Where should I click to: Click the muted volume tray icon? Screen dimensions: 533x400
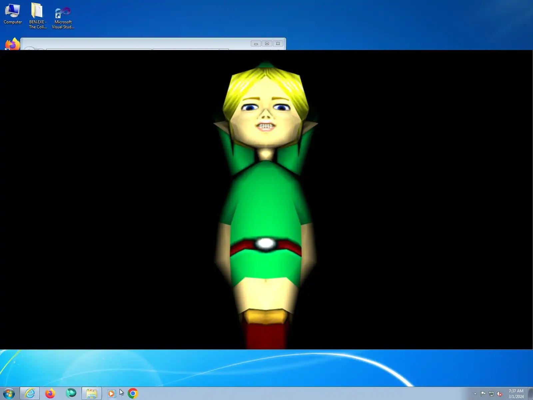pos(499,394)
